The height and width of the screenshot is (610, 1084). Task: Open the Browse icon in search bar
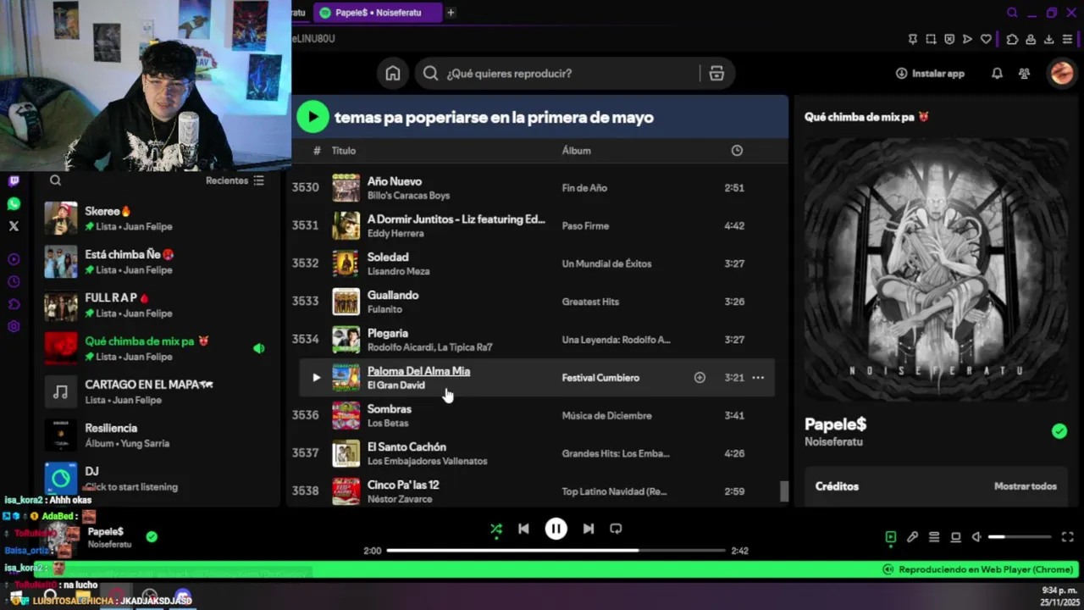point(716,74)
